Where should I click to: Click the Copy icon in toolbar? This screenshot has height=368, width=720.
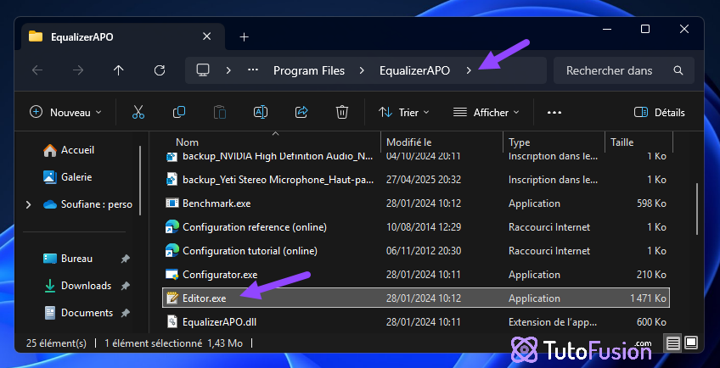tap(179, 112)
